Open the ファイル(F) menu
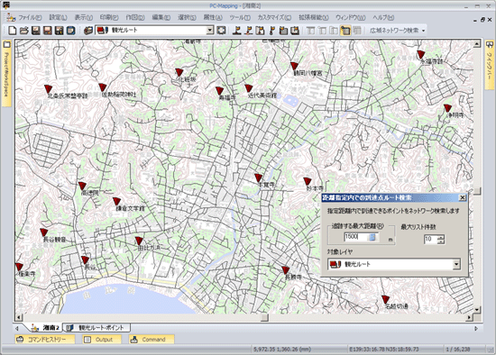496x355 pixels. (x=30, y=17)
